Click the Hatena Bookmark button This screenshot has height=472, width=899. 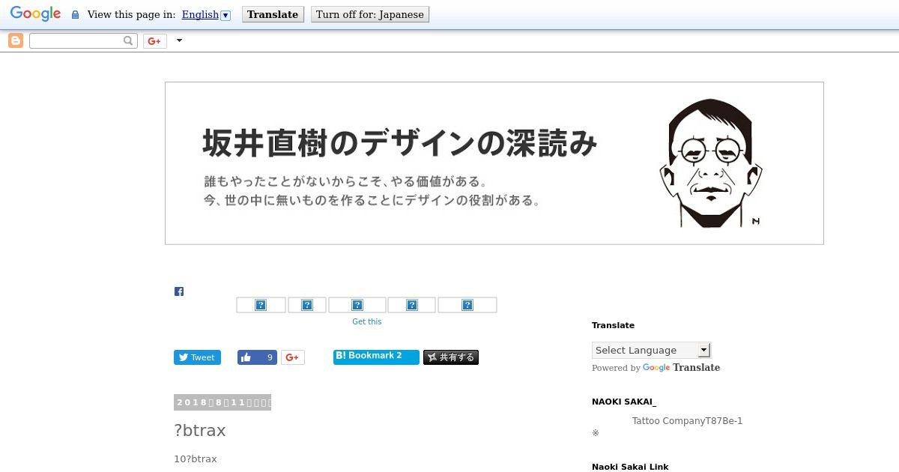click(x=376, y=356)
